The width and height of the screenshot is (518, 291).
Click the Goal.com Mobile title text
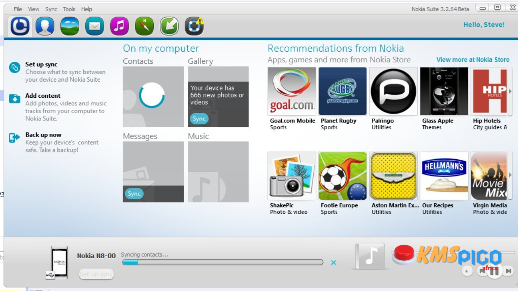pyautogui.click(x=293, y=121)
